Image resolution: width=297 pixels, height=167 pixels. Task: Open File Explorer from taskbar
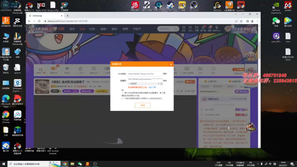click(x=72, y=164)
